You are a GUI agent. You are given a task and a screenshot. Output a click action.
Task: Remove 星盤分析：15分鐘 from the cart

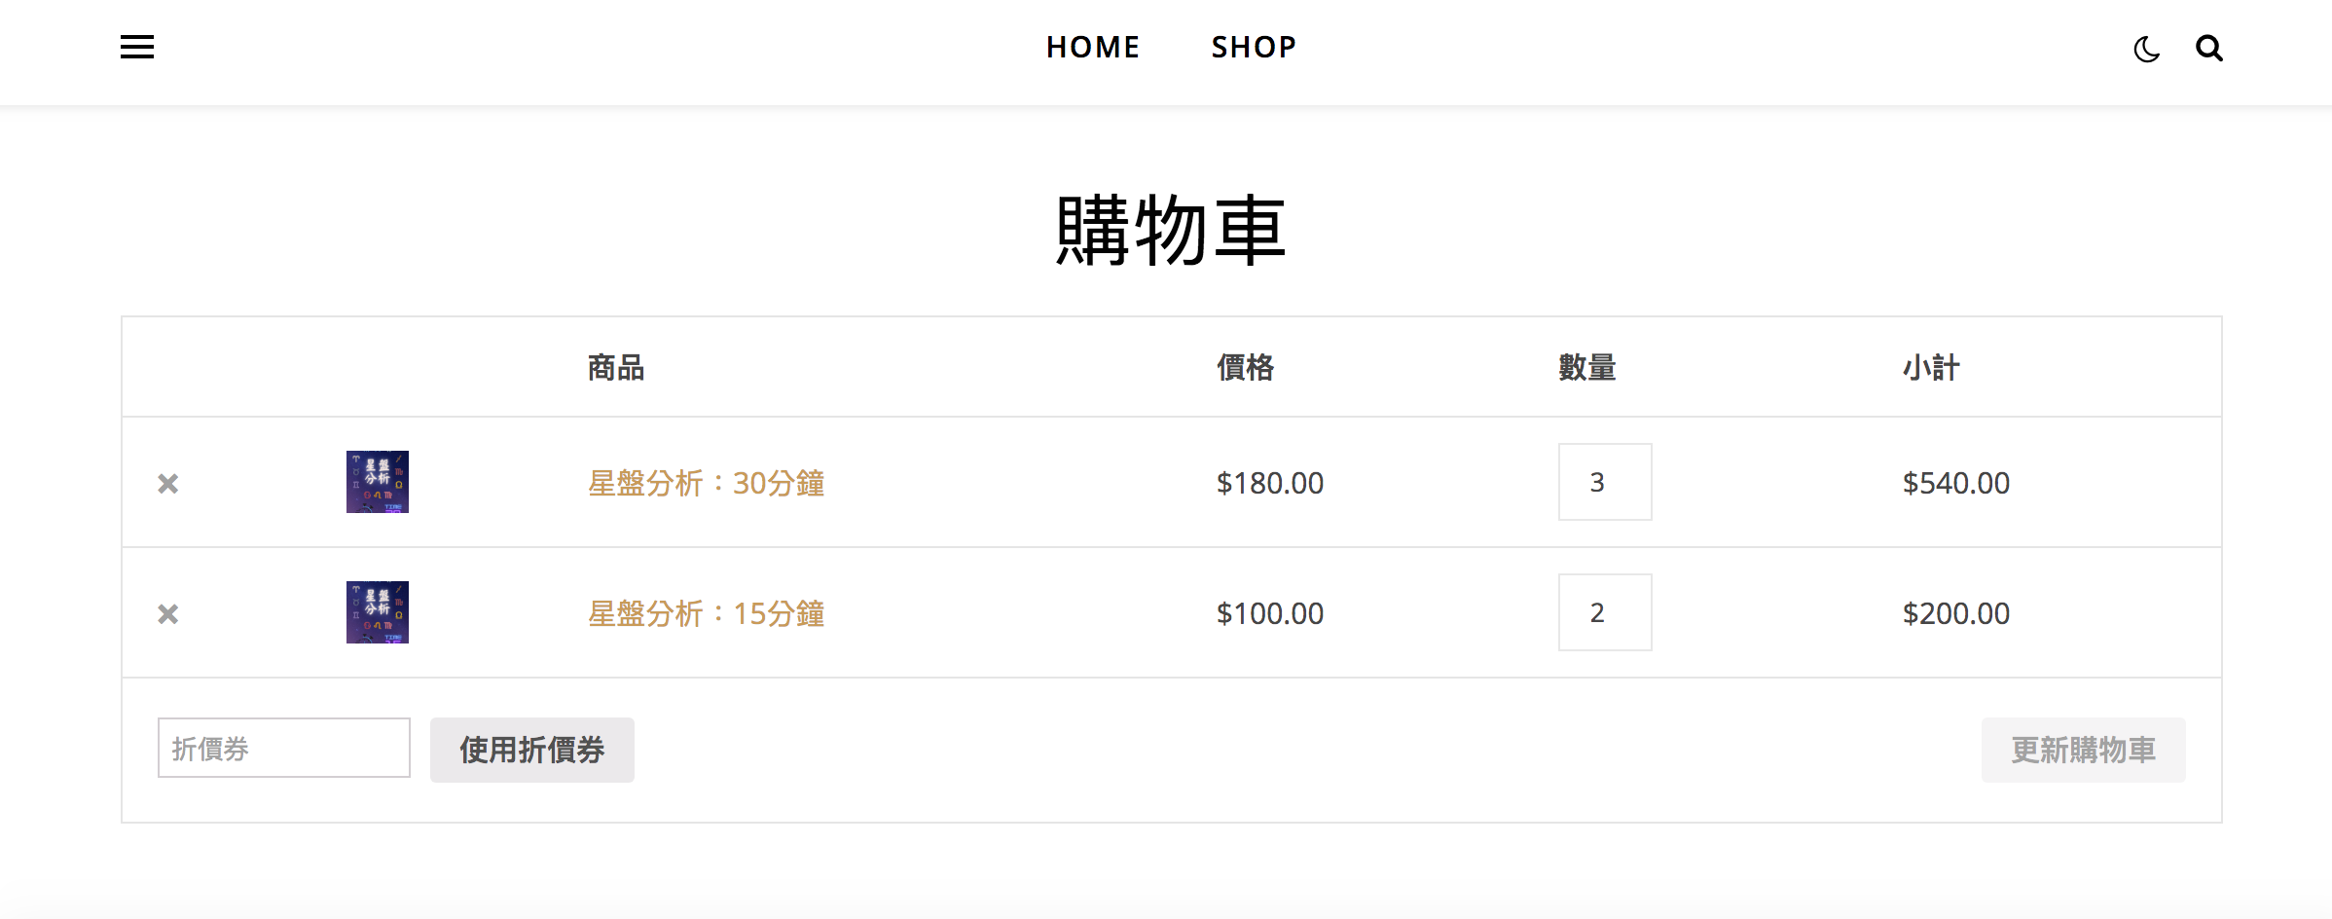168,614
